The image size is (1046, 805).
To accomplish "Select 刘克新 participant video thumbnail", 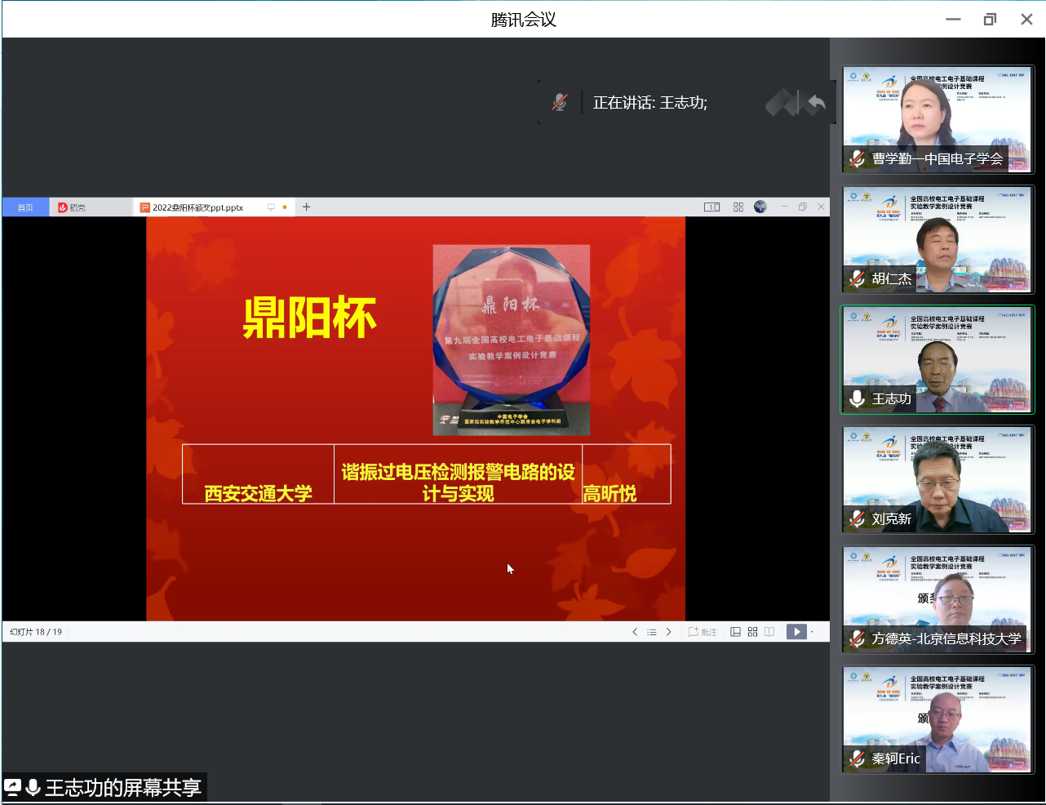I will pos(937,480).
